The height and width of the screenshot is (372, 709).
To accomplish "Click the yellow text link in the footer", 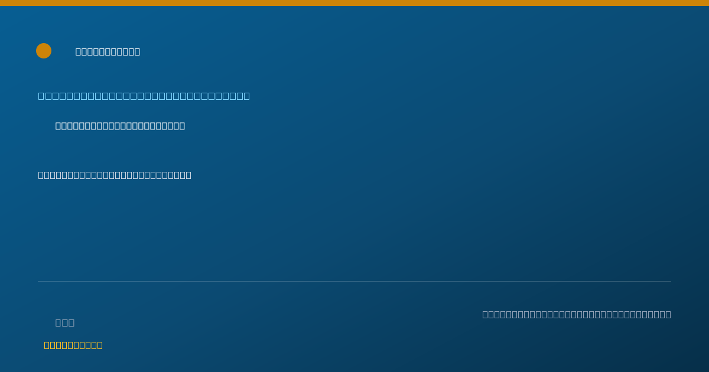I will tap(73, 345).
